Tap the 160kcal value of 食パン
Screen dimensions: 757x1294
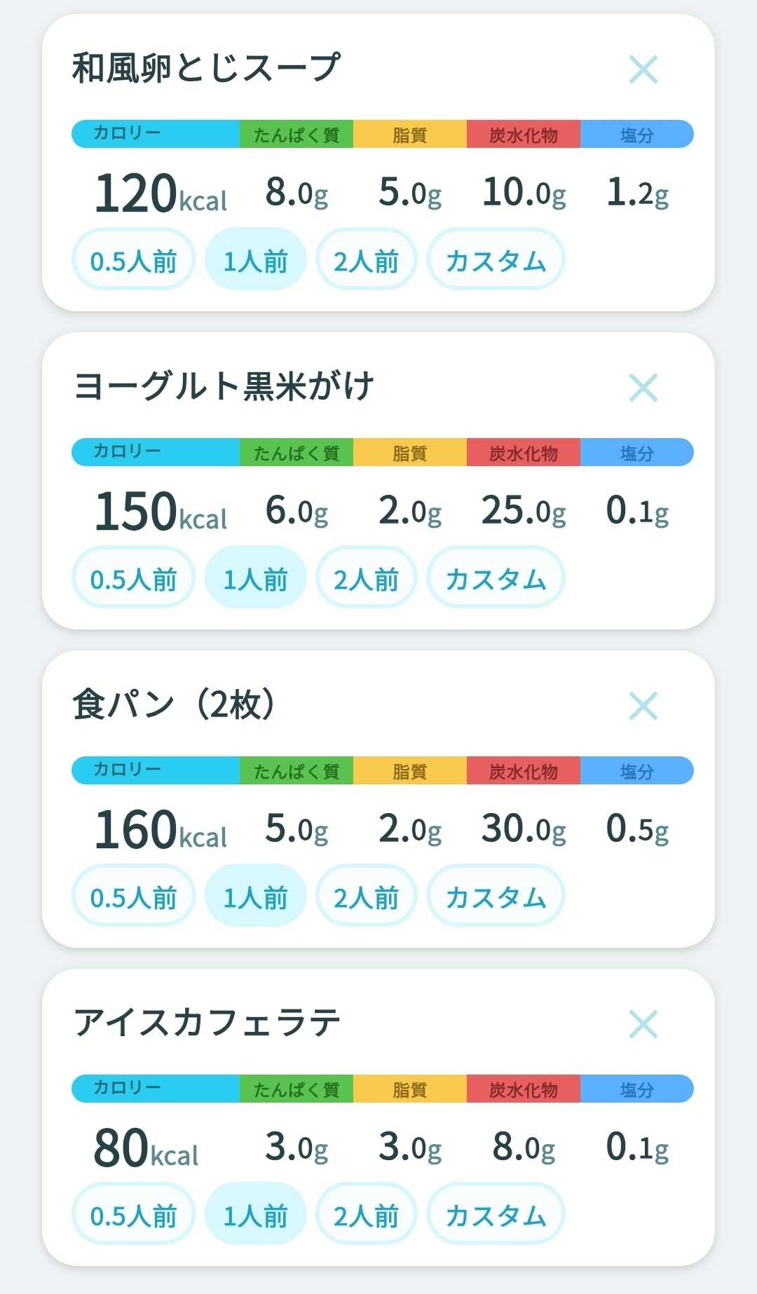coord(161,830)
